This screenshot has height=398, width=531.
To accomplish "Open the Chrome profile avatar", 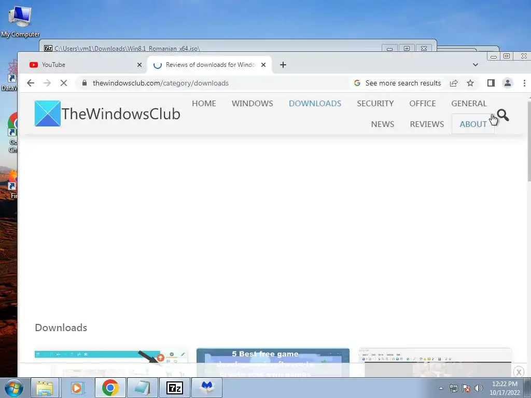I will click(x=507, y=83).
